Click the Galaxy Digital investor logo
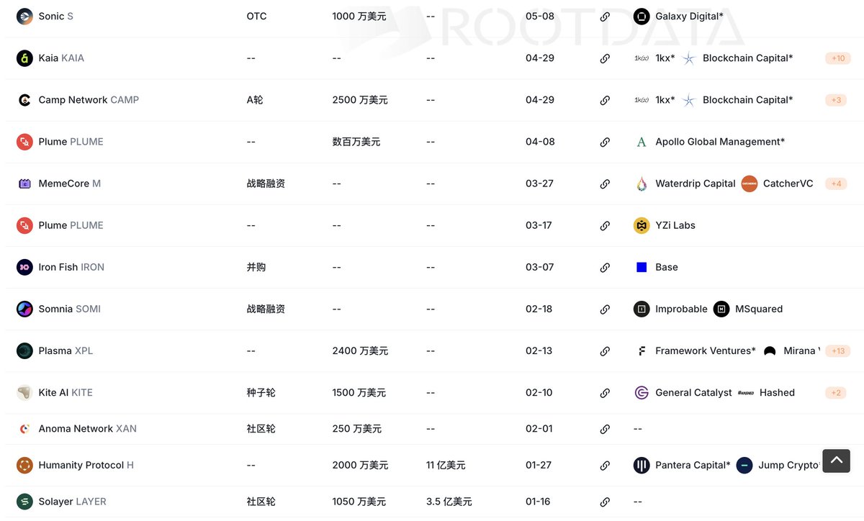864x521 pixels. point(642,17)
